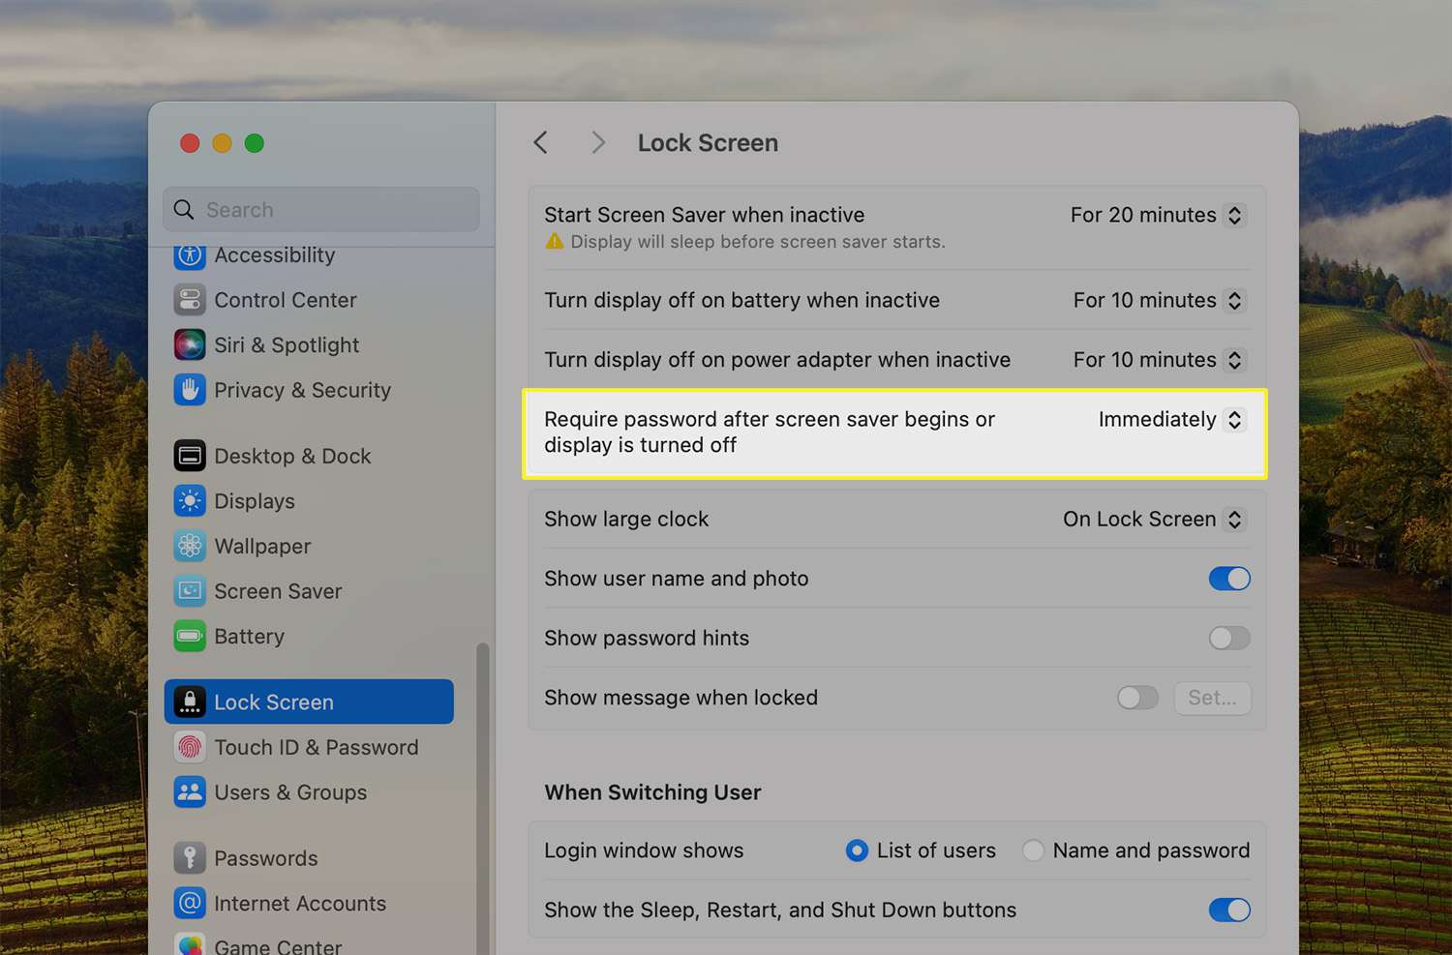Image resolution: width=1452 pixels, height=955 pixels.
Task: Go to Battery settings pane
Action: pos(249,637)
